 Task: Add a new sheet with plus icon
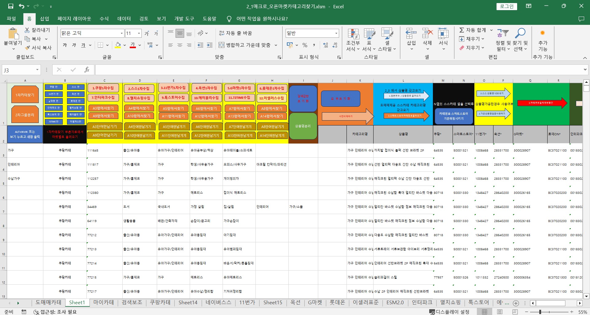pos(516,303)
